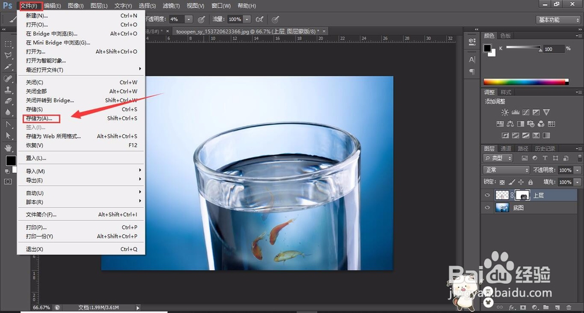Screen dimensions: 584x313
Task: Open brush 不透明度 4% dropdown arrow
Action: (189, 19)
